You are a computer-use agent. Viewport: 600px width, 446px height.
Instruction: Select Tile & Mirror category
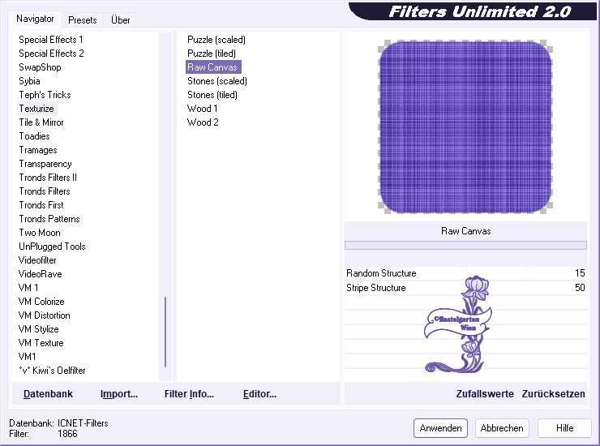(x=41, y=122)
